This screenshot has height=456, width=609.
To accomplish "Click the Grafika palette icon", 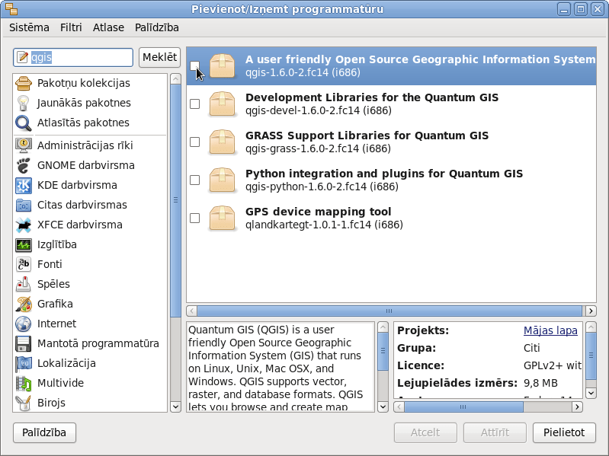I will point(24,304).
